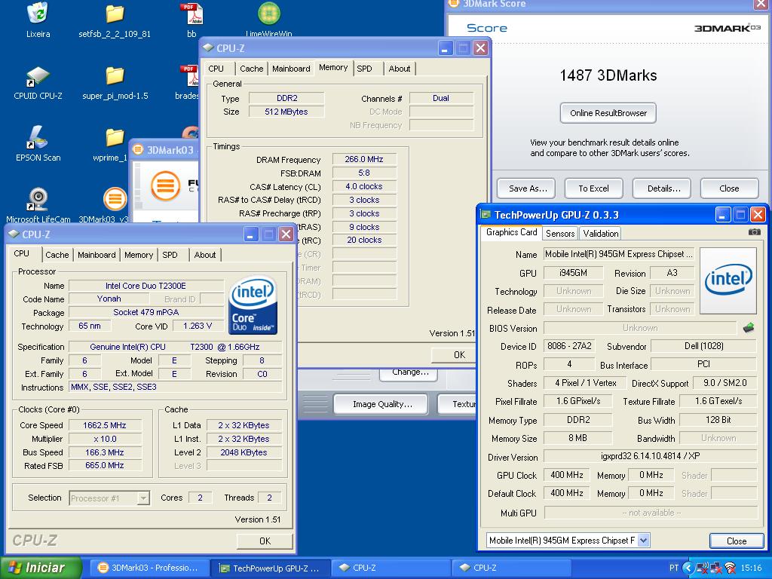Click the Device ID value 8086 - 27A2

tap(569, 346)
